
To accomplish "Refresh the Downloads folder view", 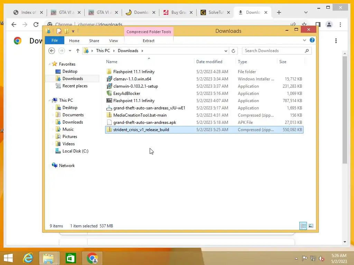I will click(x=233, y=51).
